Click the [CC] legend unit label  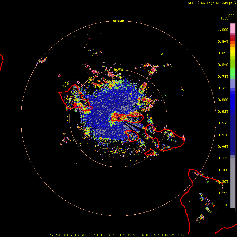click(225, 18)
